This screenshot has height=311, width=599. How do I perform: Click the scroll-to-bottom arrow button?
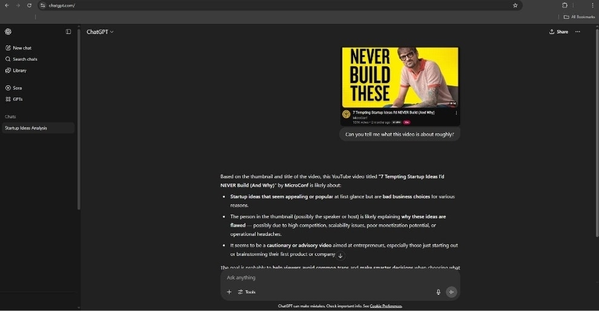click(x=340, y=256)
